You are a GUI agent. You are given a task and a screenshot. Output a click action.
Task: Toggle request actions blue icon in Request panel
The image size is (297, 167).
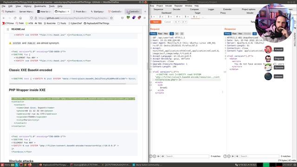172,34
